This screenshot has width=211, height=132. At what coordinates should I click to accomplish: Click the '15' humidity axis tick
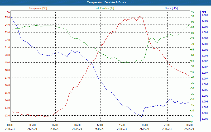tap(193, 105)
